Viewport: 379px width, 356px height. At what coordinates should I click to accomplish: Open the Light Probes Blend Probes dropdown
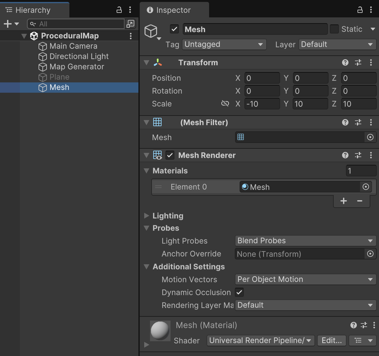click(305, 241)
